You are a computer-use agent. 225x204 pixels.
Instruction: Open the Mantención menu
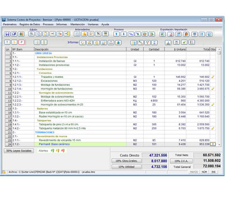pyautogui.click(x=77, y=25)
